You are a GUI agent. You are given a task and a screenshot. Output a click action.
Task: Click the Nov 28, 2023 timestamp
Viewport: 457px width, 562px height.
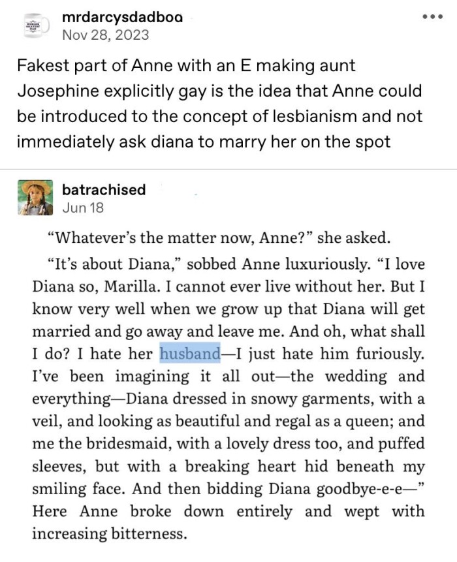click(105, 35)
